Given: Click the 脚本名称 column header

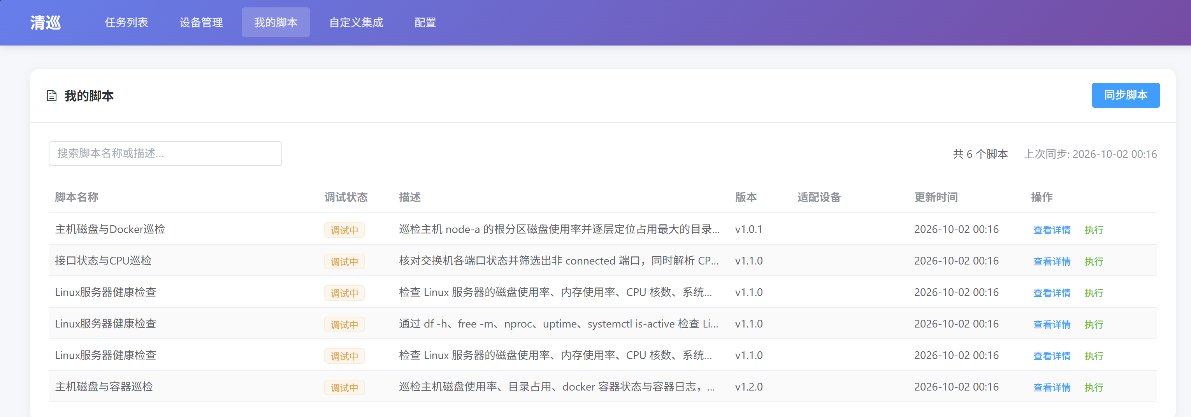Looking at the screenshot, I should (77, 197).
